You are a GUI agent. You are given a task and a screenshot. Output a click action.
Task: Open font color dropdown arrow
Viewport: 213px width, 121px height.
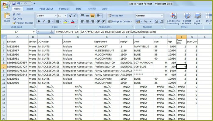76,21
